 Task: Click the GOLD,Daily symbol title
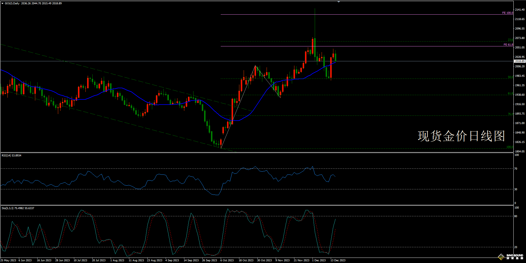tap(12, 3)
